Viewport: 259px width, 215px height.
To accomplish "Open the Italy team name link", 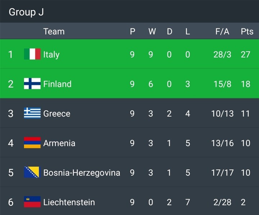I will [x=51, y=54].
